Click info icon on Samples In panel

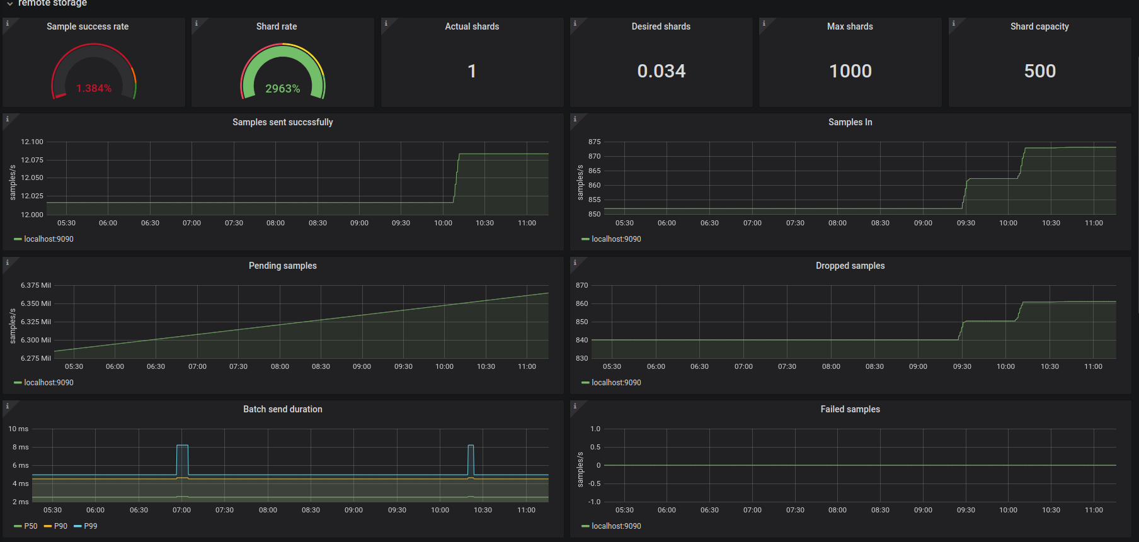click(x=575, y=119)
